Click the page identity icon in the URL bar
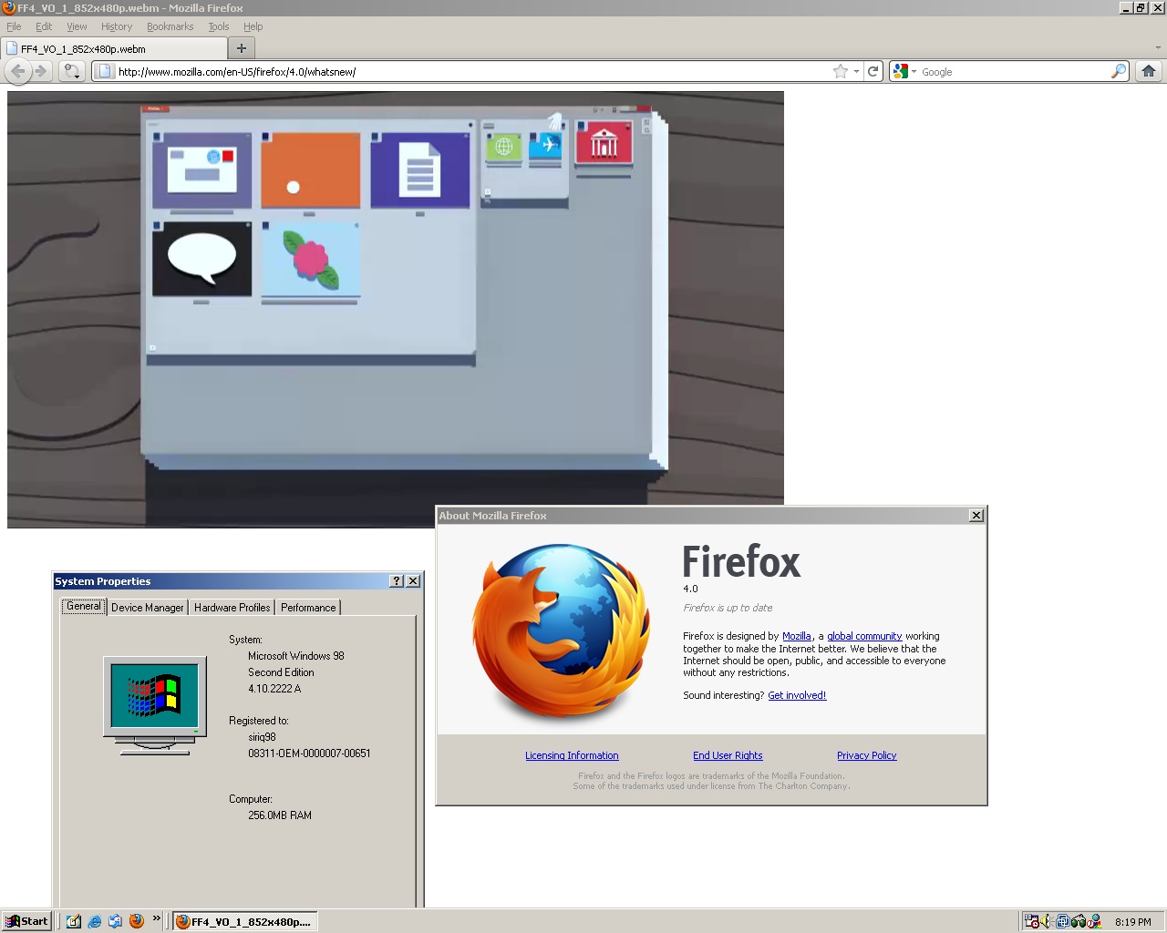Image resolution: width=1167 pixels, height=933 pixels. (105, 71)
